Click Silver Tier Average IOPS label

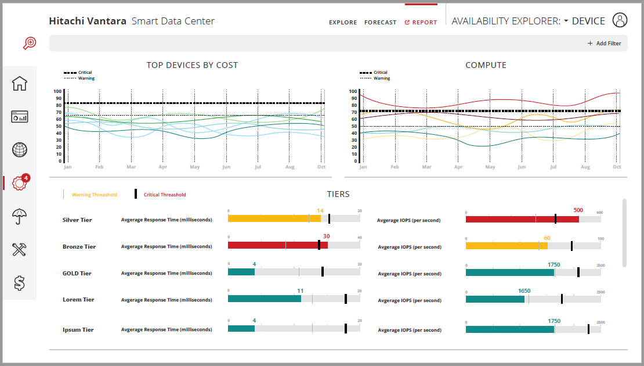coord(408,220)
